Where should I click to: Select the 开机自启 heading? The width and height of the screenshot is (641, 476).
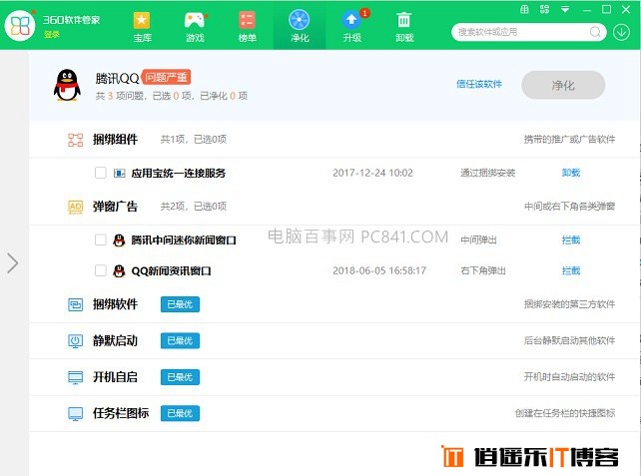pyautogui.click(x=115, y=377)
